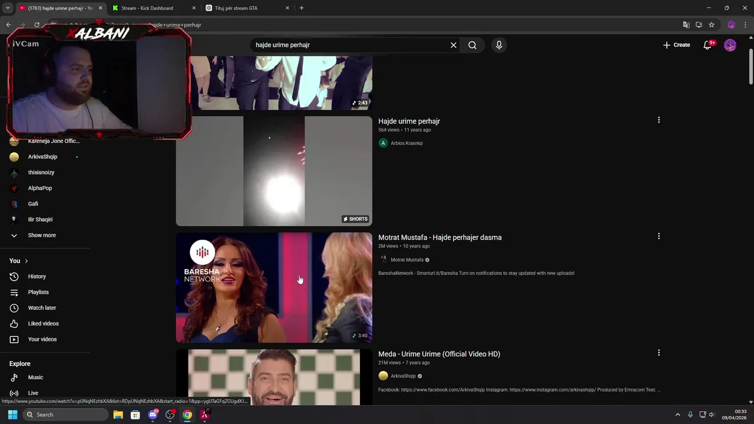Open the tab search dropdown arrow

(8, 8)
